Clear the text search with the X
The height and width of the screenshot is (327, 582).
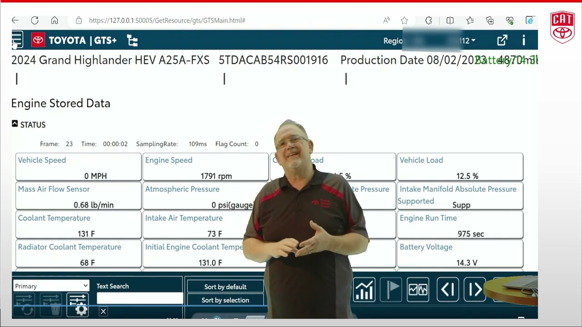click(x=103, y=312)
